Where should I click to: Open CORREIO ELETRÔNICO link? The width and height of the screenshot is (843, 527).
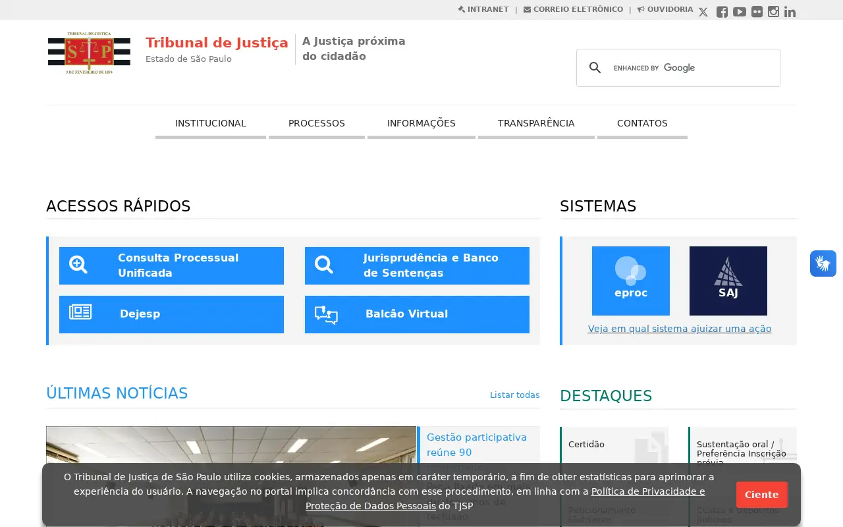click(x=573, y=9)
